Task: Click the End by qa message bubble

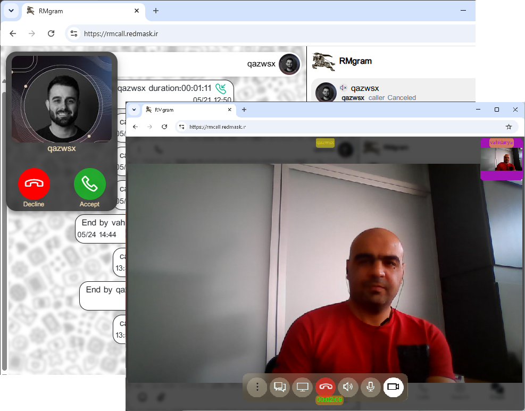Action: (103, 296)
